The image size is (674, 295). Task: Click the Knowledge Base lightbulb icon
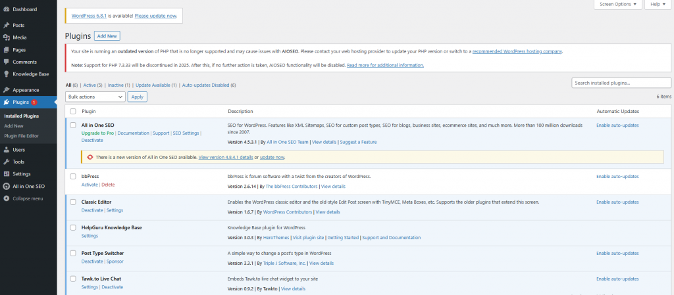7,74
